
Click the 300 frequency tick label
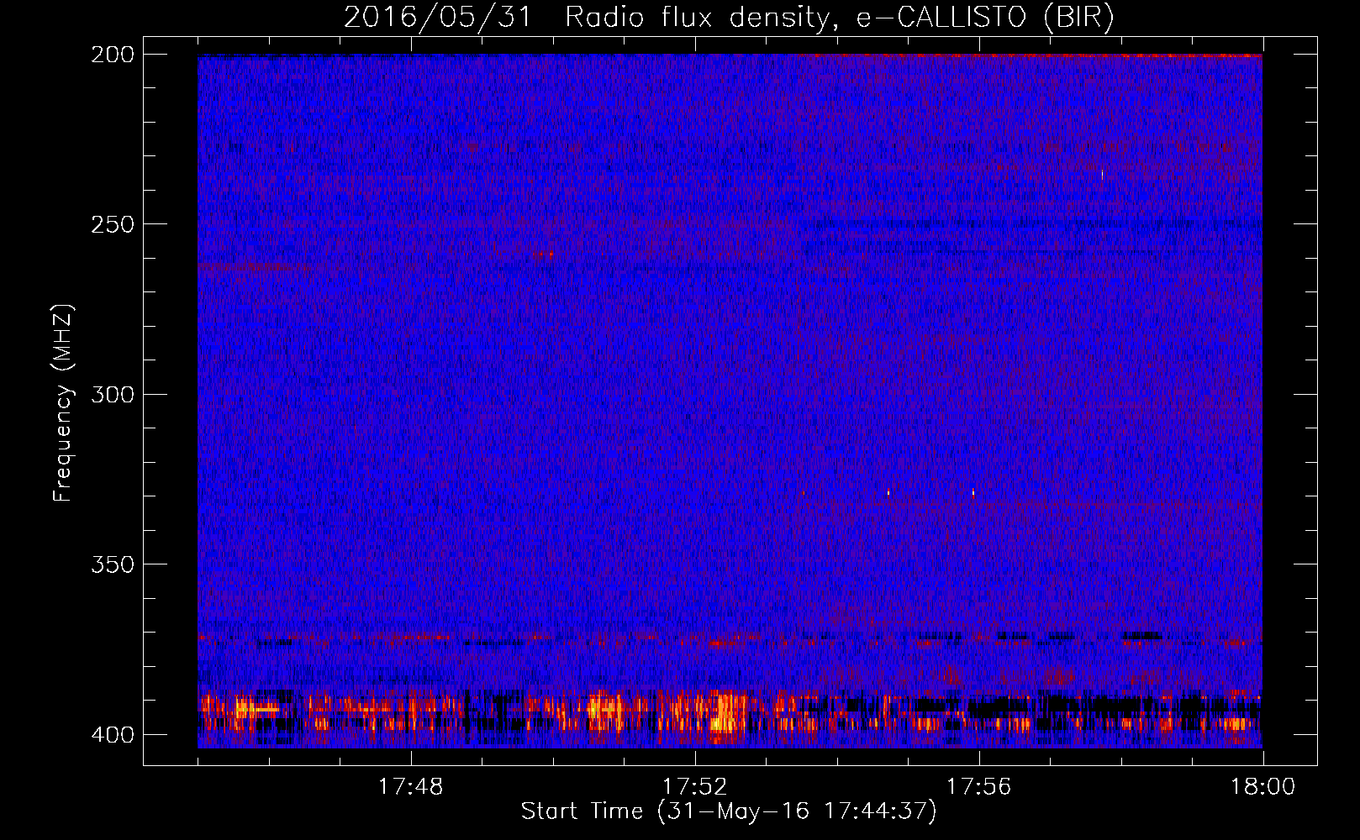[112, 394]
